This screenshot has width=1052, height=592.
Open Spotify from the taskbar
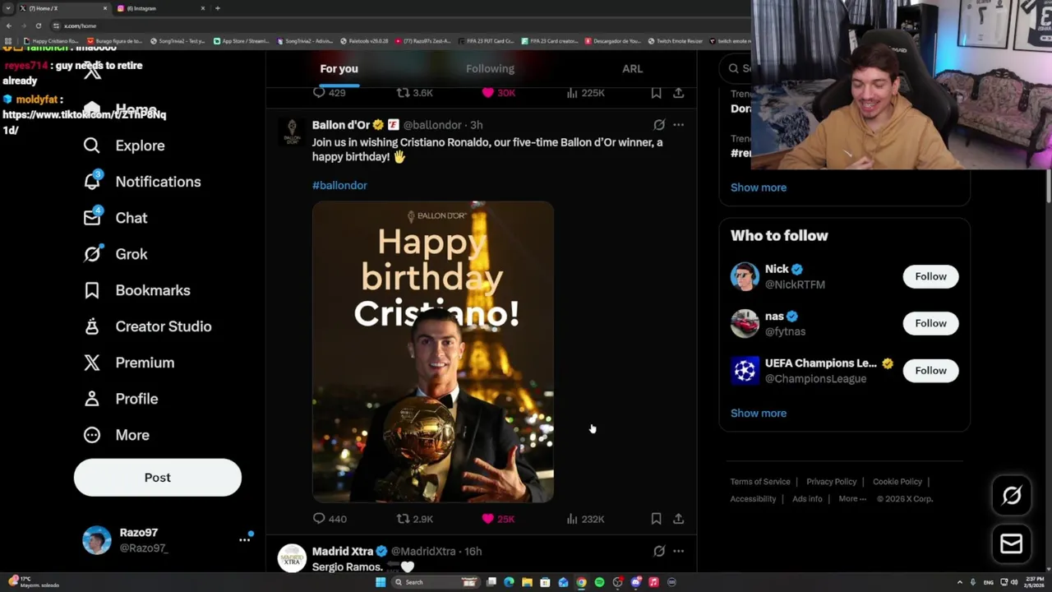pyautogui.click(x=599, y=582)
